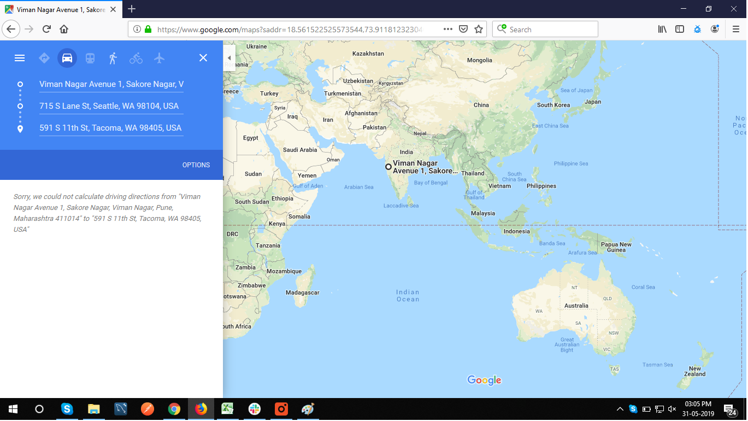This screenshot has width=748, height=421.
Task: Collapse the side panel arrow
Action: pyautogui.click(x=229, y=58)
